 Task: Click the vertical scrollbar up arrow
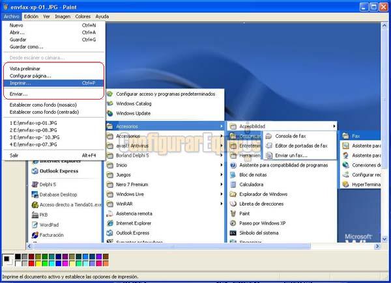(x=384, y=25)
